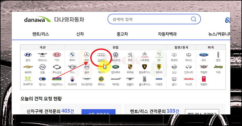242x126 pixels.
Task: Choose the Renault Samsung (르노삼성) logo
Action: click(x=57, y=67)
